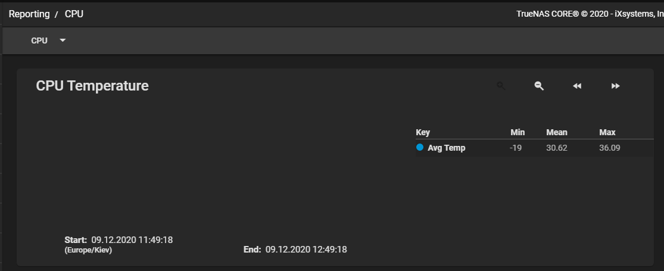Click the Key column header

423,133
